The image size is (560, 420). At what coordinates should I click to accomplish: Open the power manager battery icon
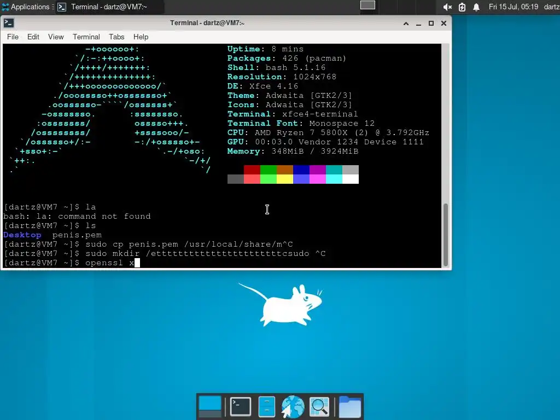(462, 7)
